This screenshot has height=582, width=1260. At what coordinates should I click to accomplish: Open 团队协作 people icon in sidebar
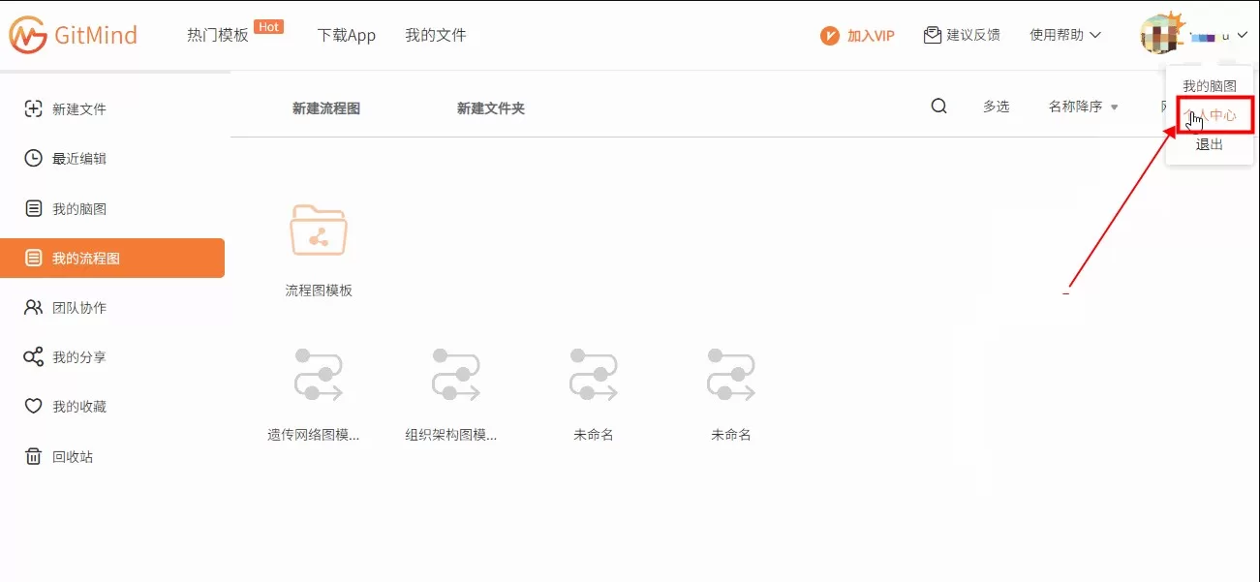click(x=33, y=308)
